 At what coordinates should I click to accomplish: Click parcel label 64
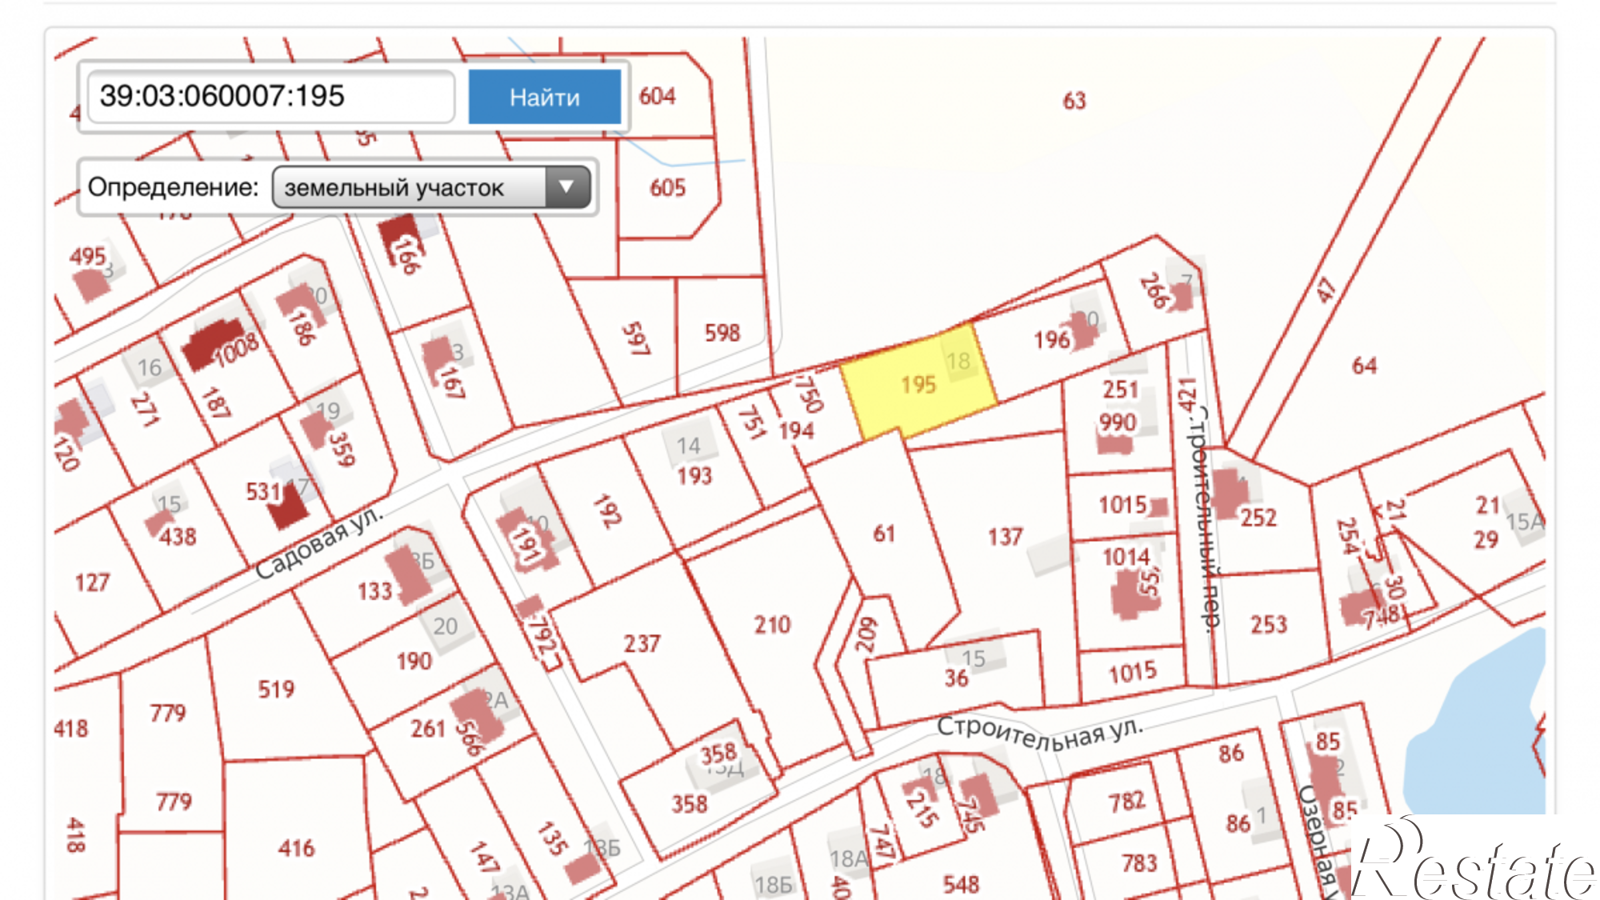pyautogui.click(x=1365, y=366)
